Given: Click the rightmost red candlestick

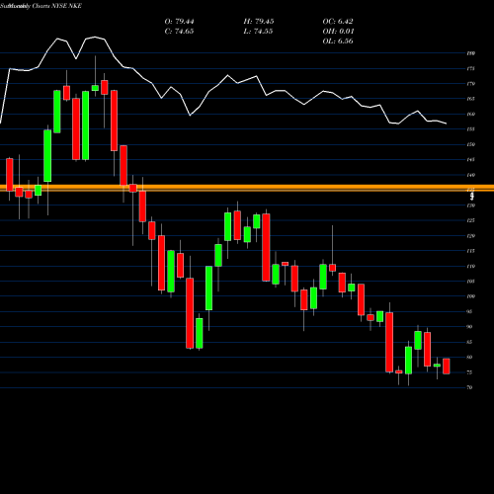Looking at the screenshot, I should point(447,366).
